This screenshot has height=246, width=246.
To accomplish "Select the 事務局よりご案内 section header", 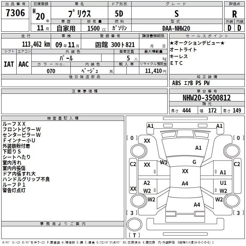I will (x=63, y=224).
